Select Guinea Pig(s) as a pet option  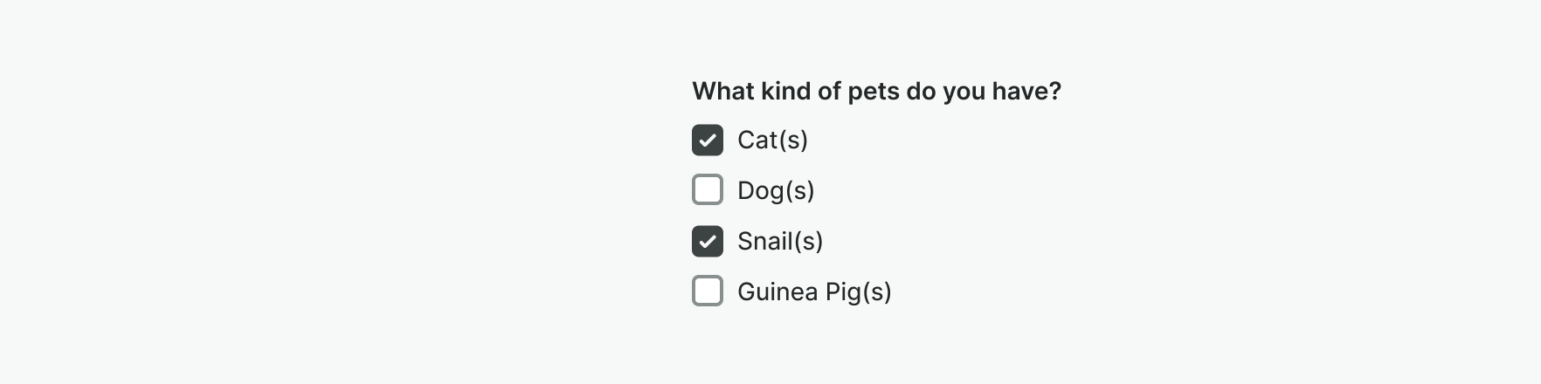[708, 291]
